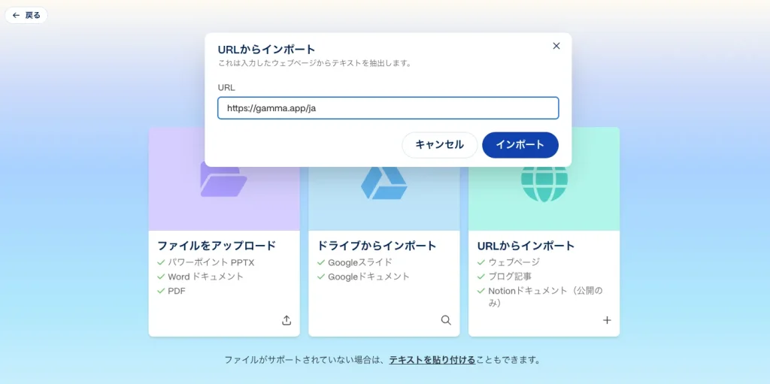
Task: Click magnifier icon on the ドライブからインポート card
Action: 446,320
